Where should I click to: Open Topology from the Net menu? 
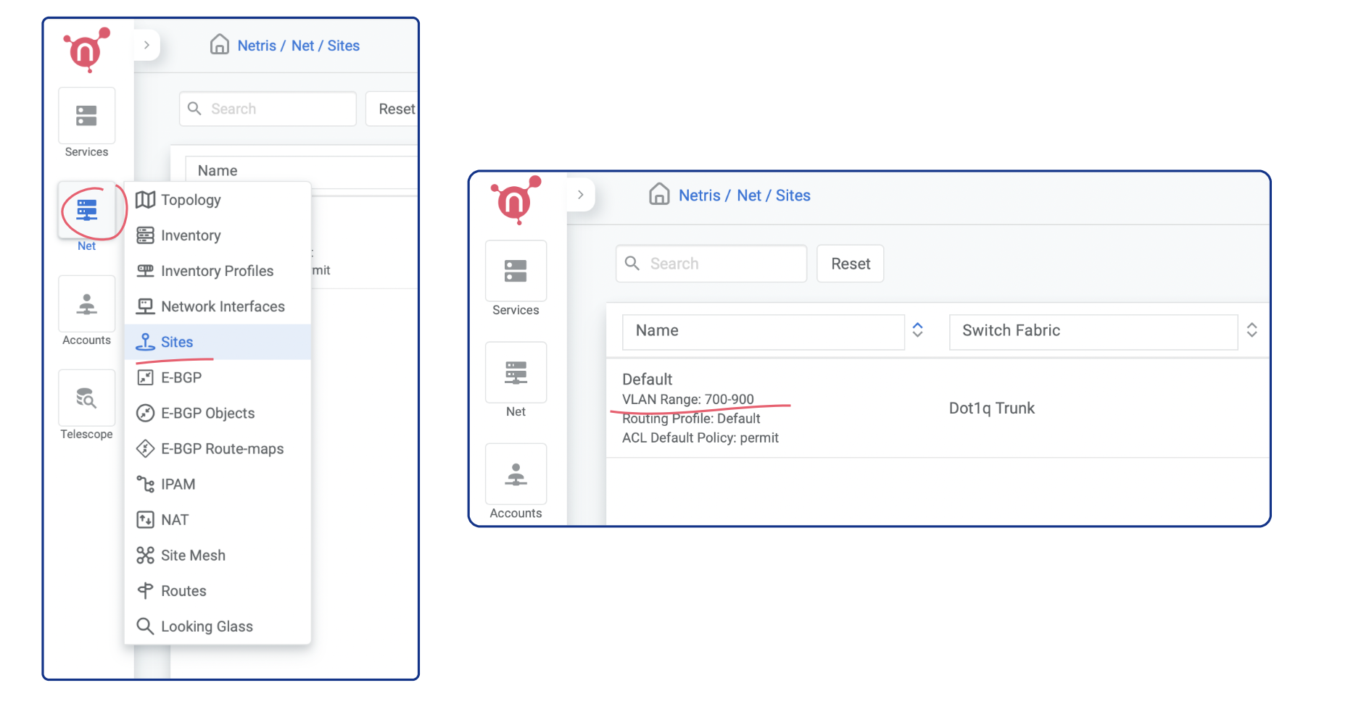click(191, 200)
